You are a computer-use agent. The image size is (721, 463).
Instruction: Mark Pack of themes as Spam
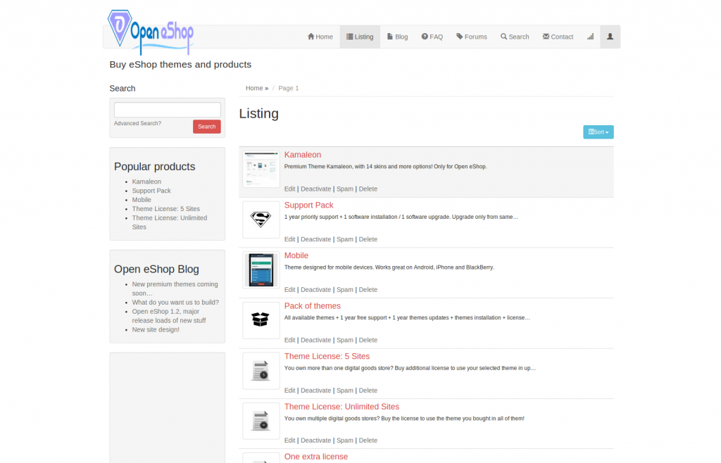pyautogui.click(x=345, y=340)
